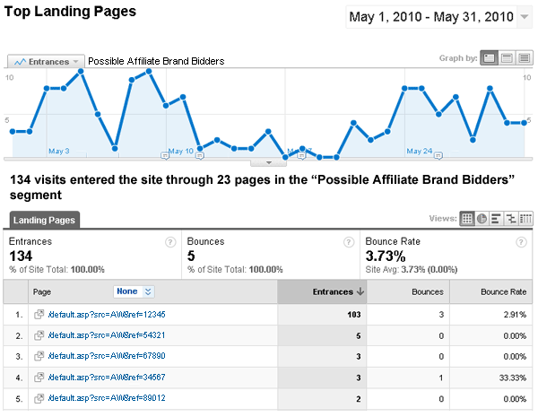Select the pivot view icon
538x417 pixels.
tap(526, 218)
